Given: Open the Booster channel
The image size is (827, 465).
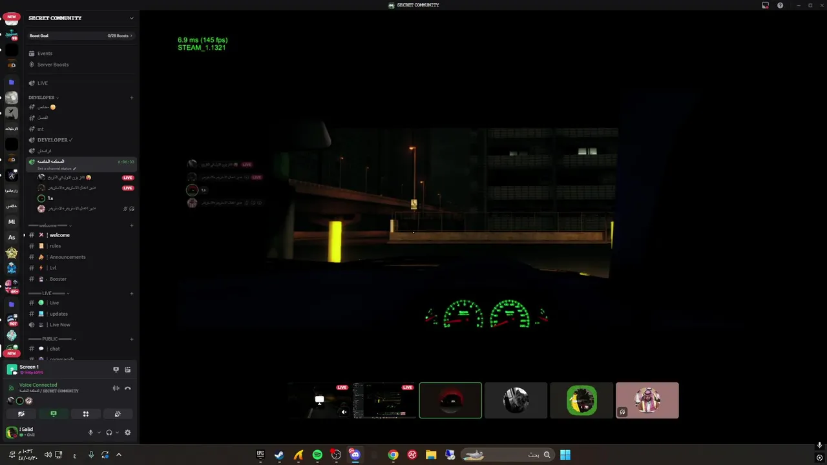Looking at the screenshot, I should [81, 279].
